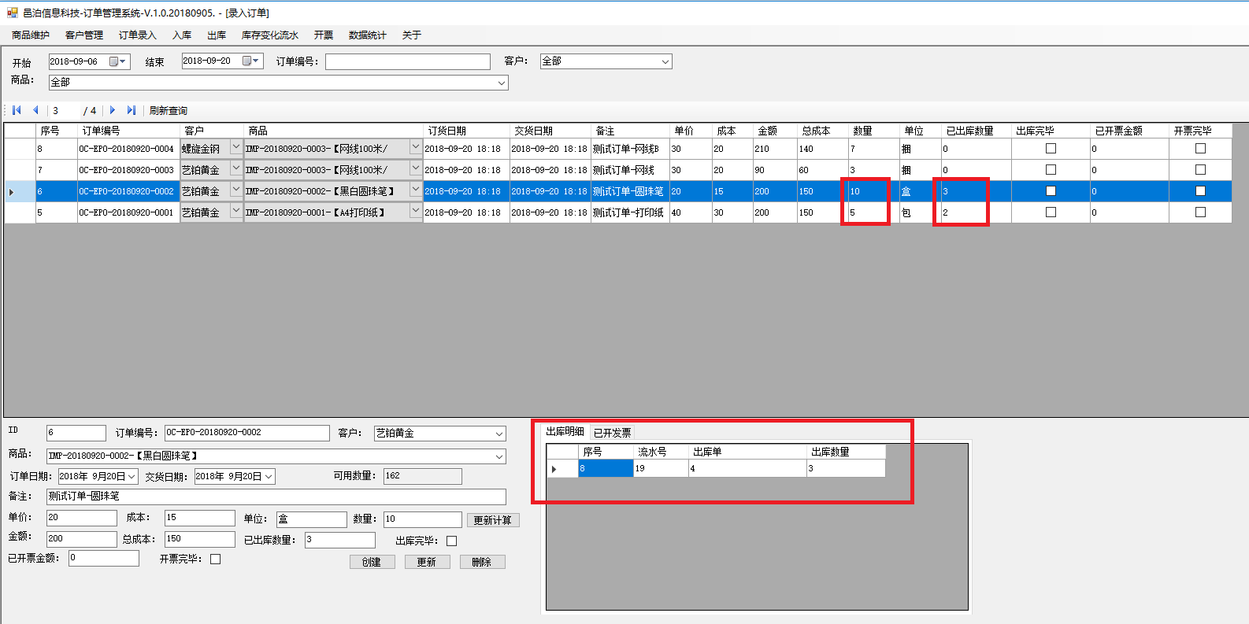
Task: Click the 已出库数量 column header
Action: pos(977,131)
